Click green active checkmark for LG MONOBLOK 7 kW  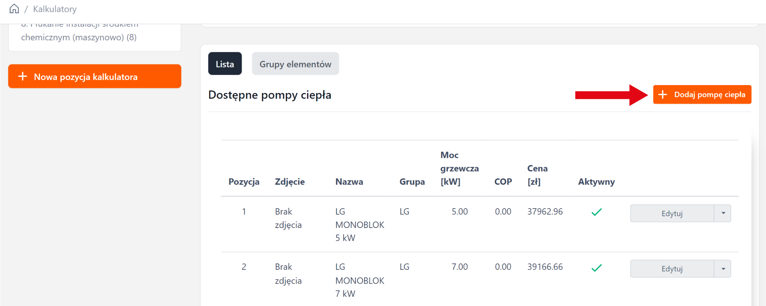pyautogui.click(x=597, y=268)
